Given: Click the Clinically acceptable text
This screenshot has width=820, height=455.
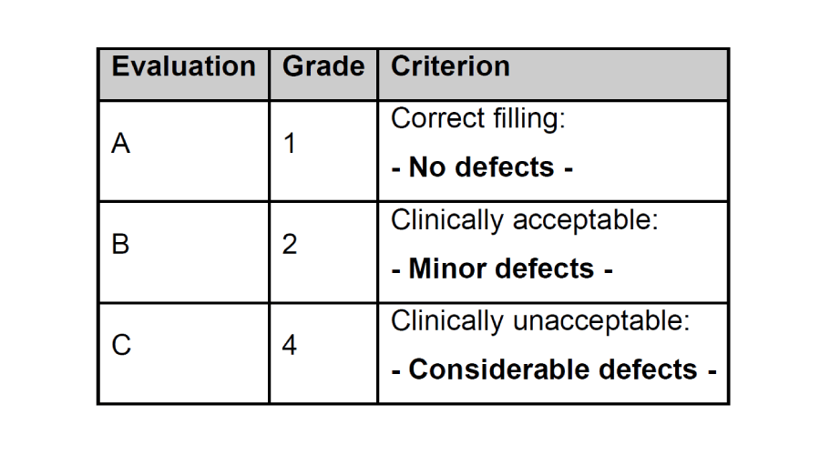Looking at the screenshot, I should (525, 220).
